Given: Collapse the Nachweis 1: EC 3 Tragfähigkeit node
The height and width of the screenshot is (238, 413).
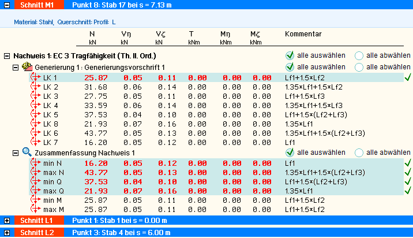Looking at the screenshot, I should pos(7,56).
